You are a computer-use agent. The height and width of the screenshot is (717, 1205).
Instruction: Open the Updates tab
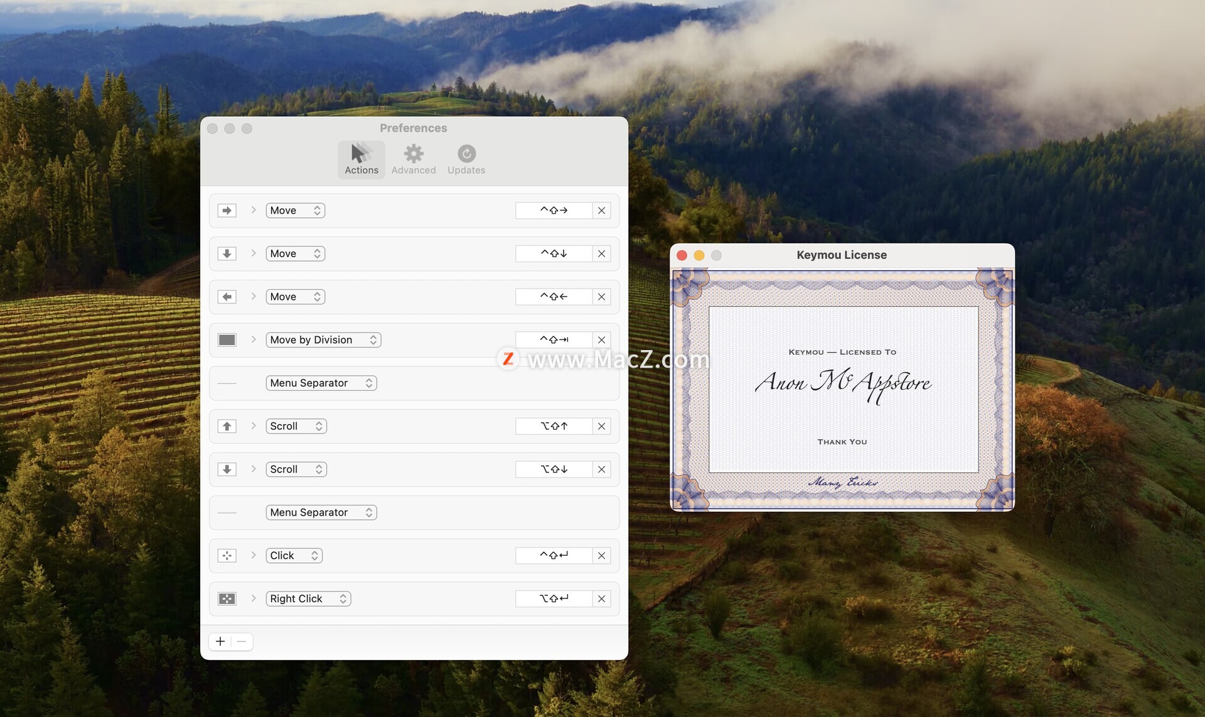click(466, 159)
